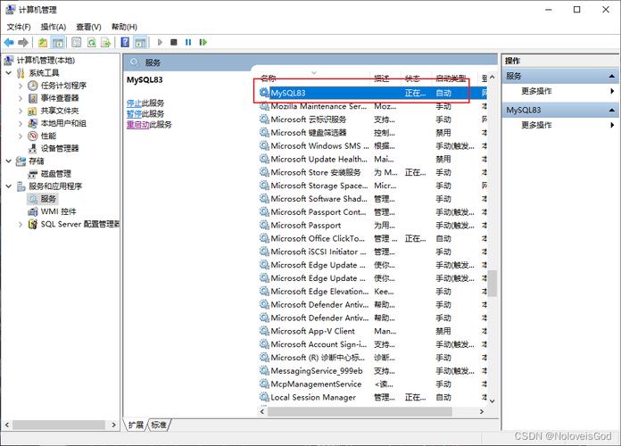This screenshot has height=446, width=621.
Task: Select the Microsoft Passport service row
Action: click(x=373, y=225)
